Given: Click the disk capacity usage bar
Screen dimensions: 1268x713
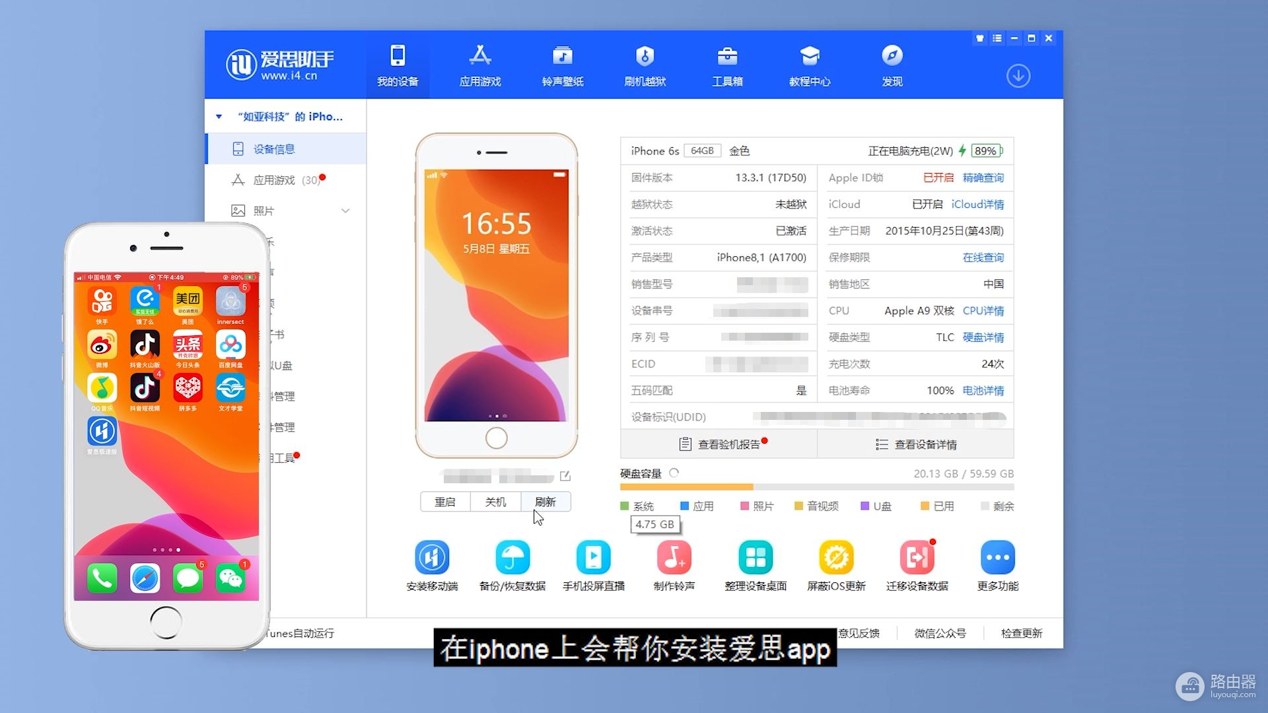Looking at the screenshot, I should [817, 487].
